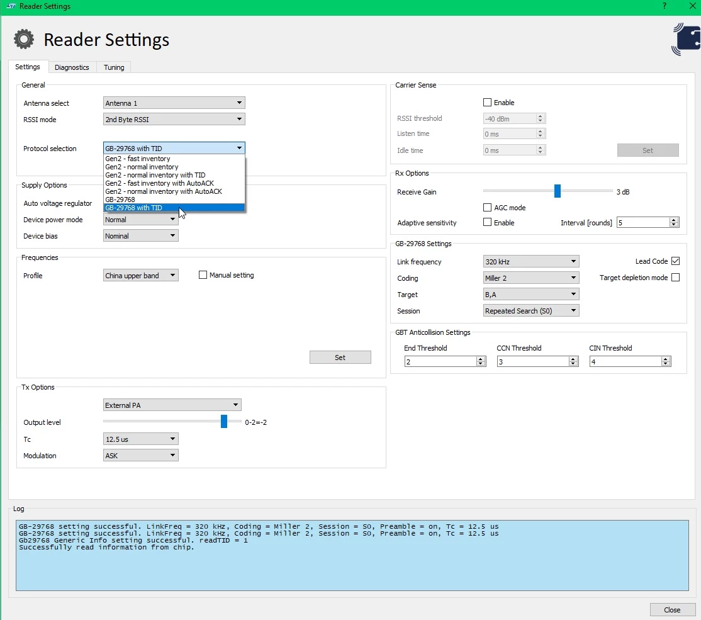Enable the Carrier Sense checkbox
Image resolution: width=701 pixels, height=620 pixels.
(487, 103)
